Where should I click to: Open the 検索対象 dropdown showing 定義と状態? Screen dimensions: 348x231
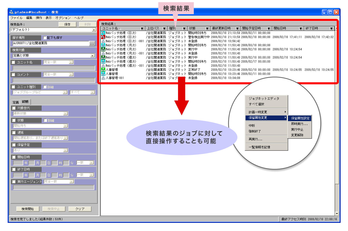pyautogui.click(x=92, y=55)
